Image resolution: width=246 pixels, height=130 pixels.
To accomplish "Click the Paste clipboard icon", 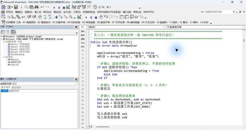I will coord(32,7).
